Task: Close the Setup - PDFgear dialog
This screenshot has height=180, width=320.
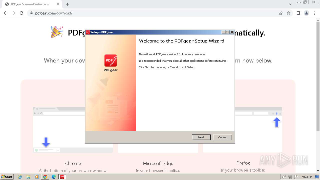Action: pyautogui.click(x=232, y=32)
